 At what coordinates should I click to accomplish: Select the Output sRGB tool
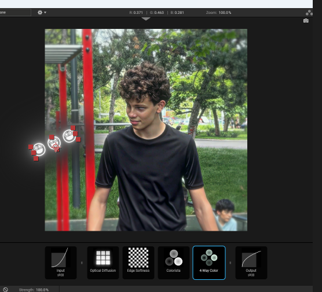click(251, 263)
